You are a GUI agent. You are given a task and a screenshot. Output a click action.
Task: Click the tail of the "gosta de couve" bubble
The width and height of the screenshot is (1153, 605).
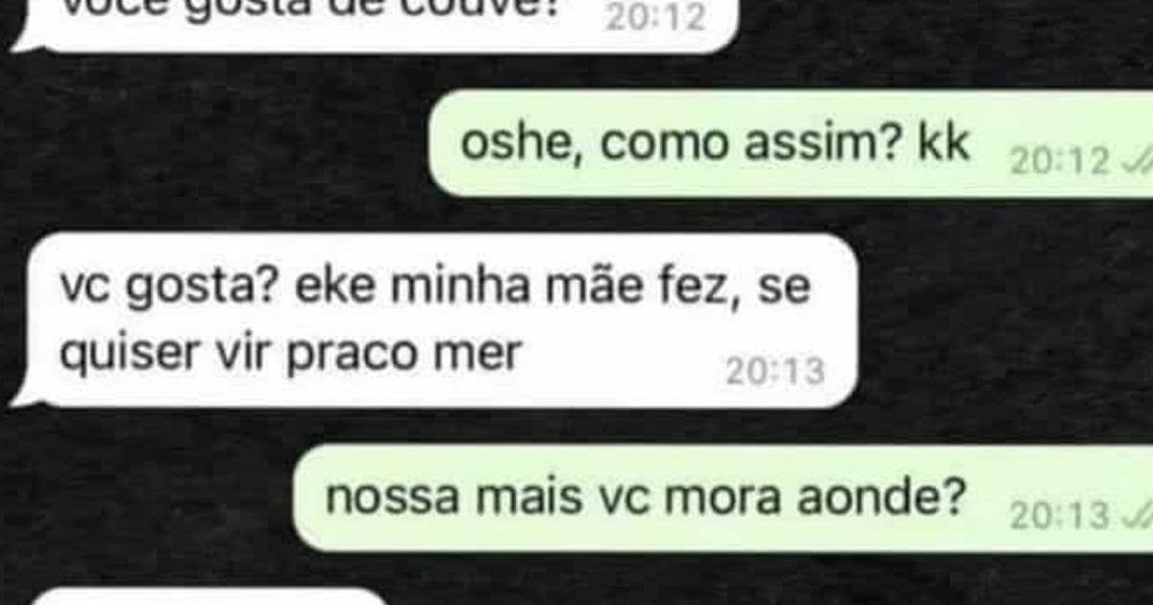coord(23,42)
